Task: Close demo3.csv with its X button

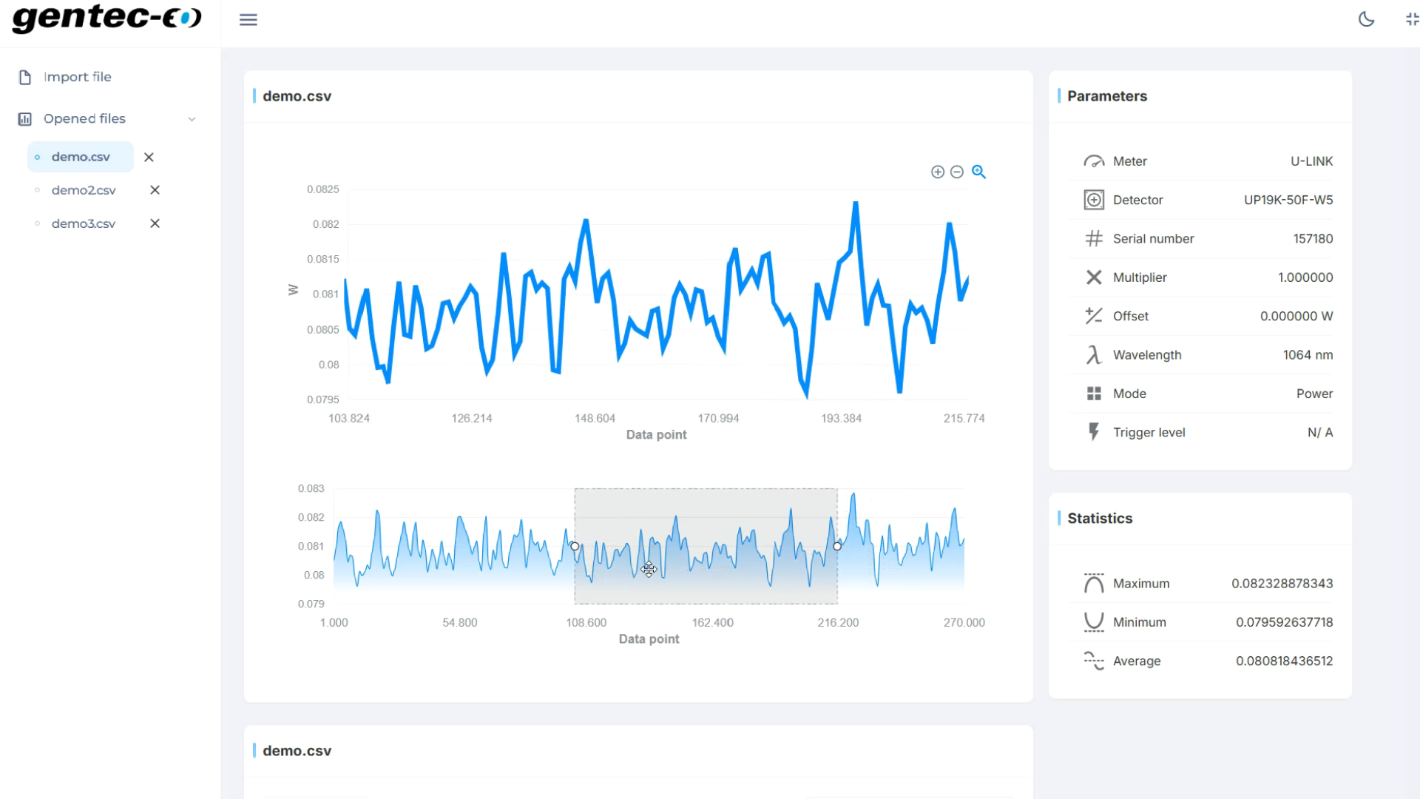Action: (x=155, y=223)
